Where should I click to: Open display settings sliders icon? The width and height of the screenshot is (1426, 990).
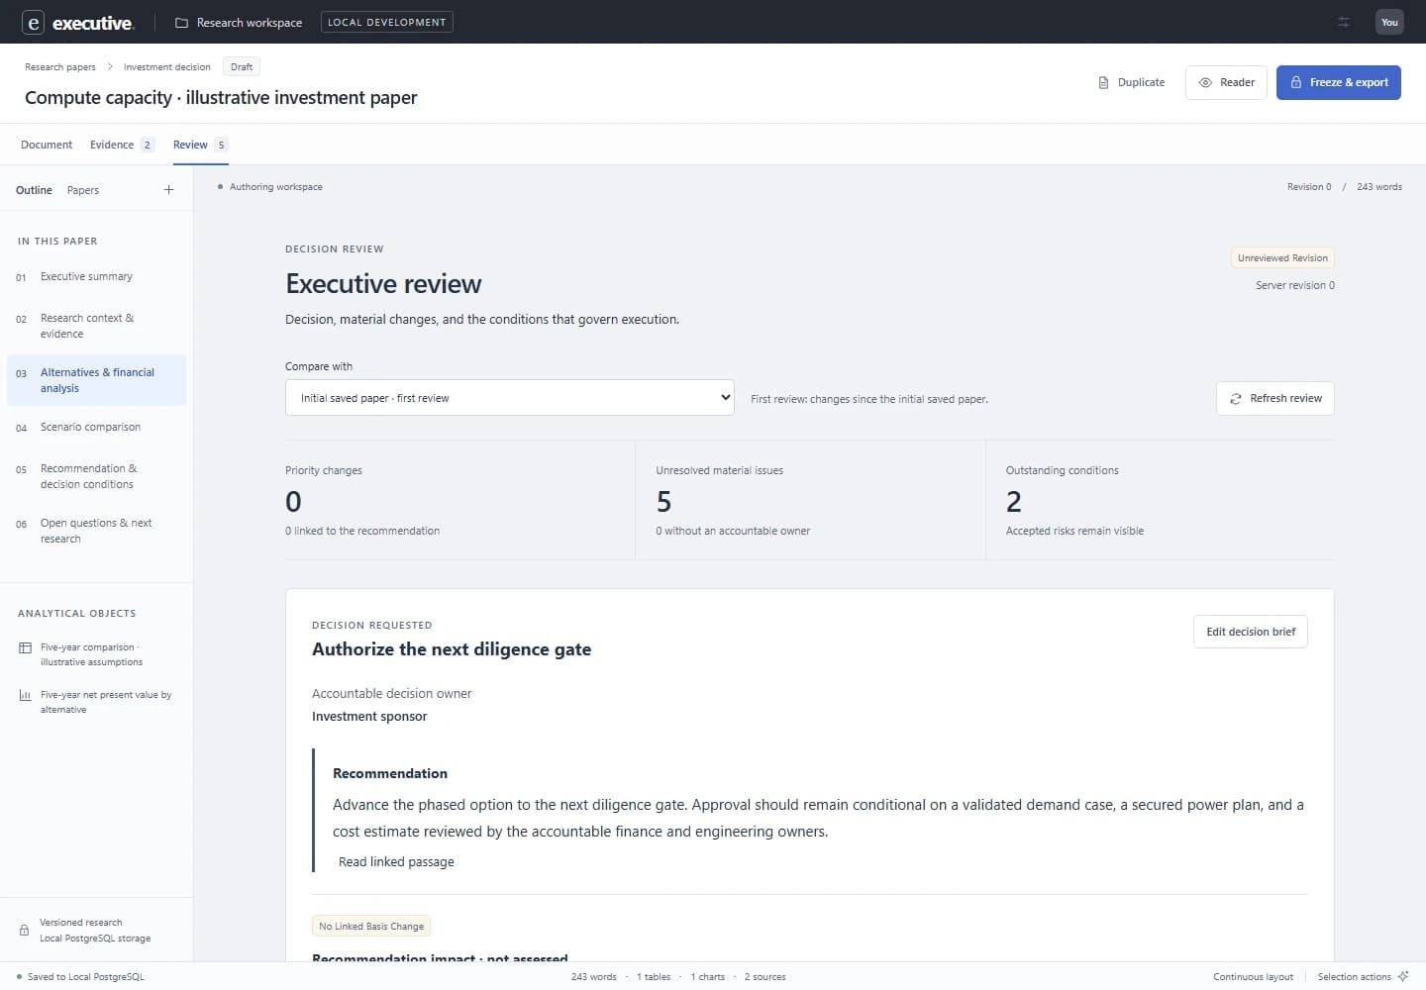(x=1344, y=22)
